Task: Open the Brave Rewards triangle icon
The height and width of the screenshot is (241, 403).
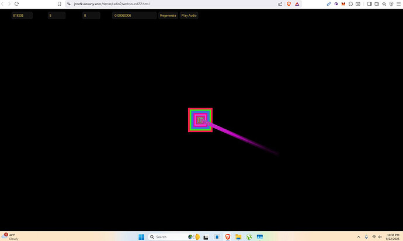Action: click(x=298, y=3)
